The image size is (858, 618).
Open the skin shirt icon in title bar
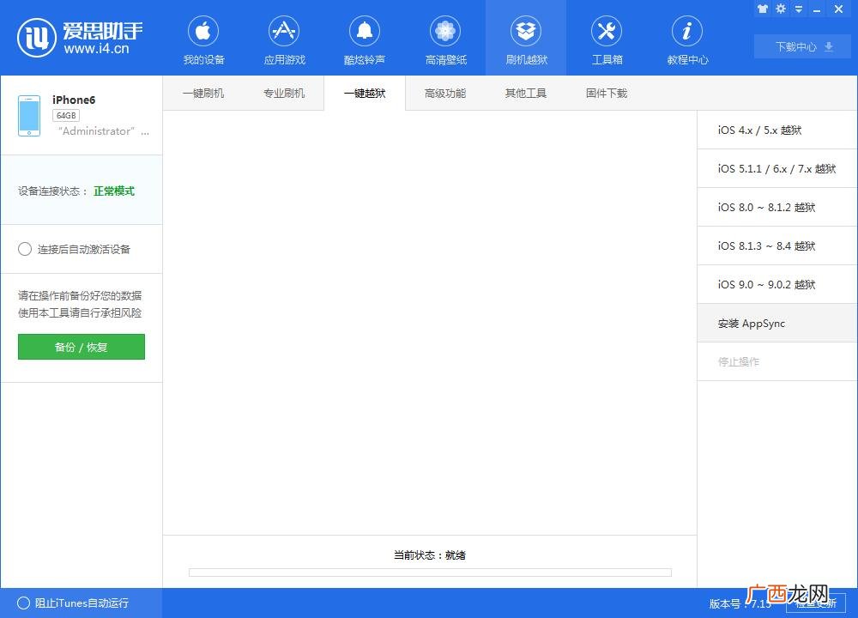click(762, 9)
